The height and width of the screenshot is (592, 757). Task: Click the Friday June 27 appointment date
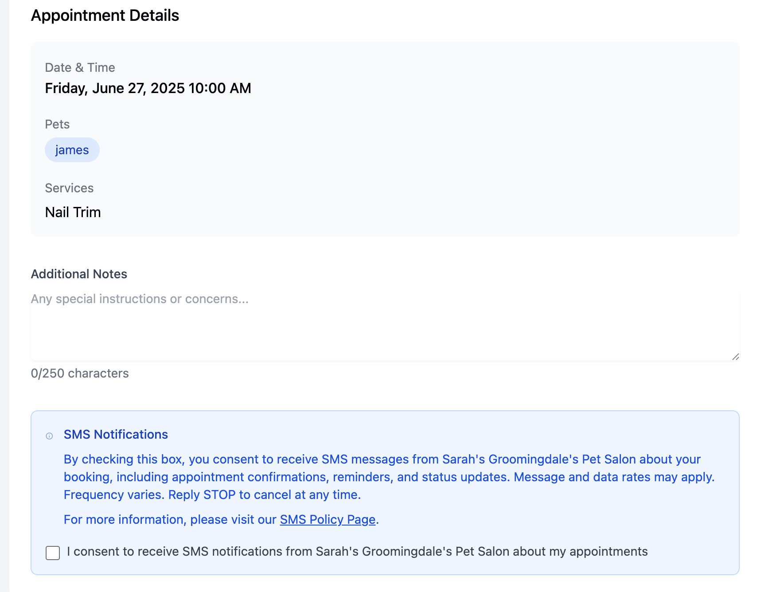(x=148, y=88)
